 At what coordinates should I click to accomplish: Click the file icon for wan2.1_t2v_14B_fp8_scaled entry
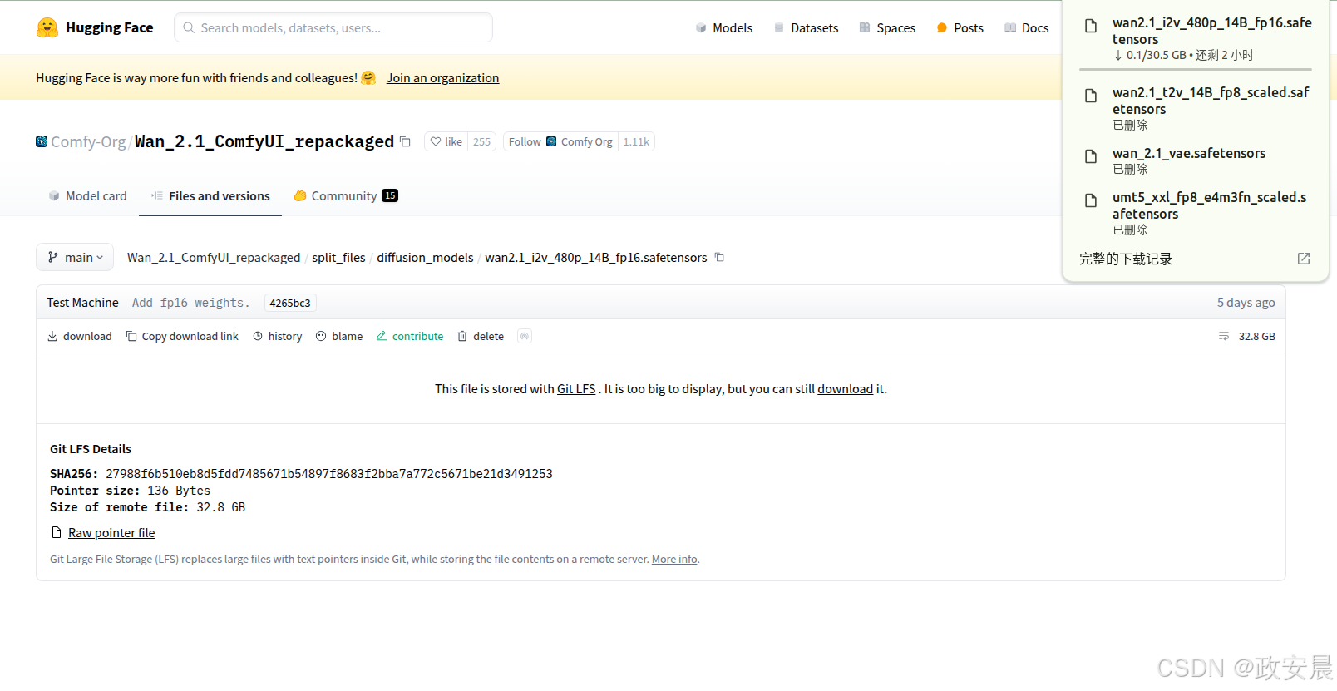pyautogui.click(x=1091, y=96)
